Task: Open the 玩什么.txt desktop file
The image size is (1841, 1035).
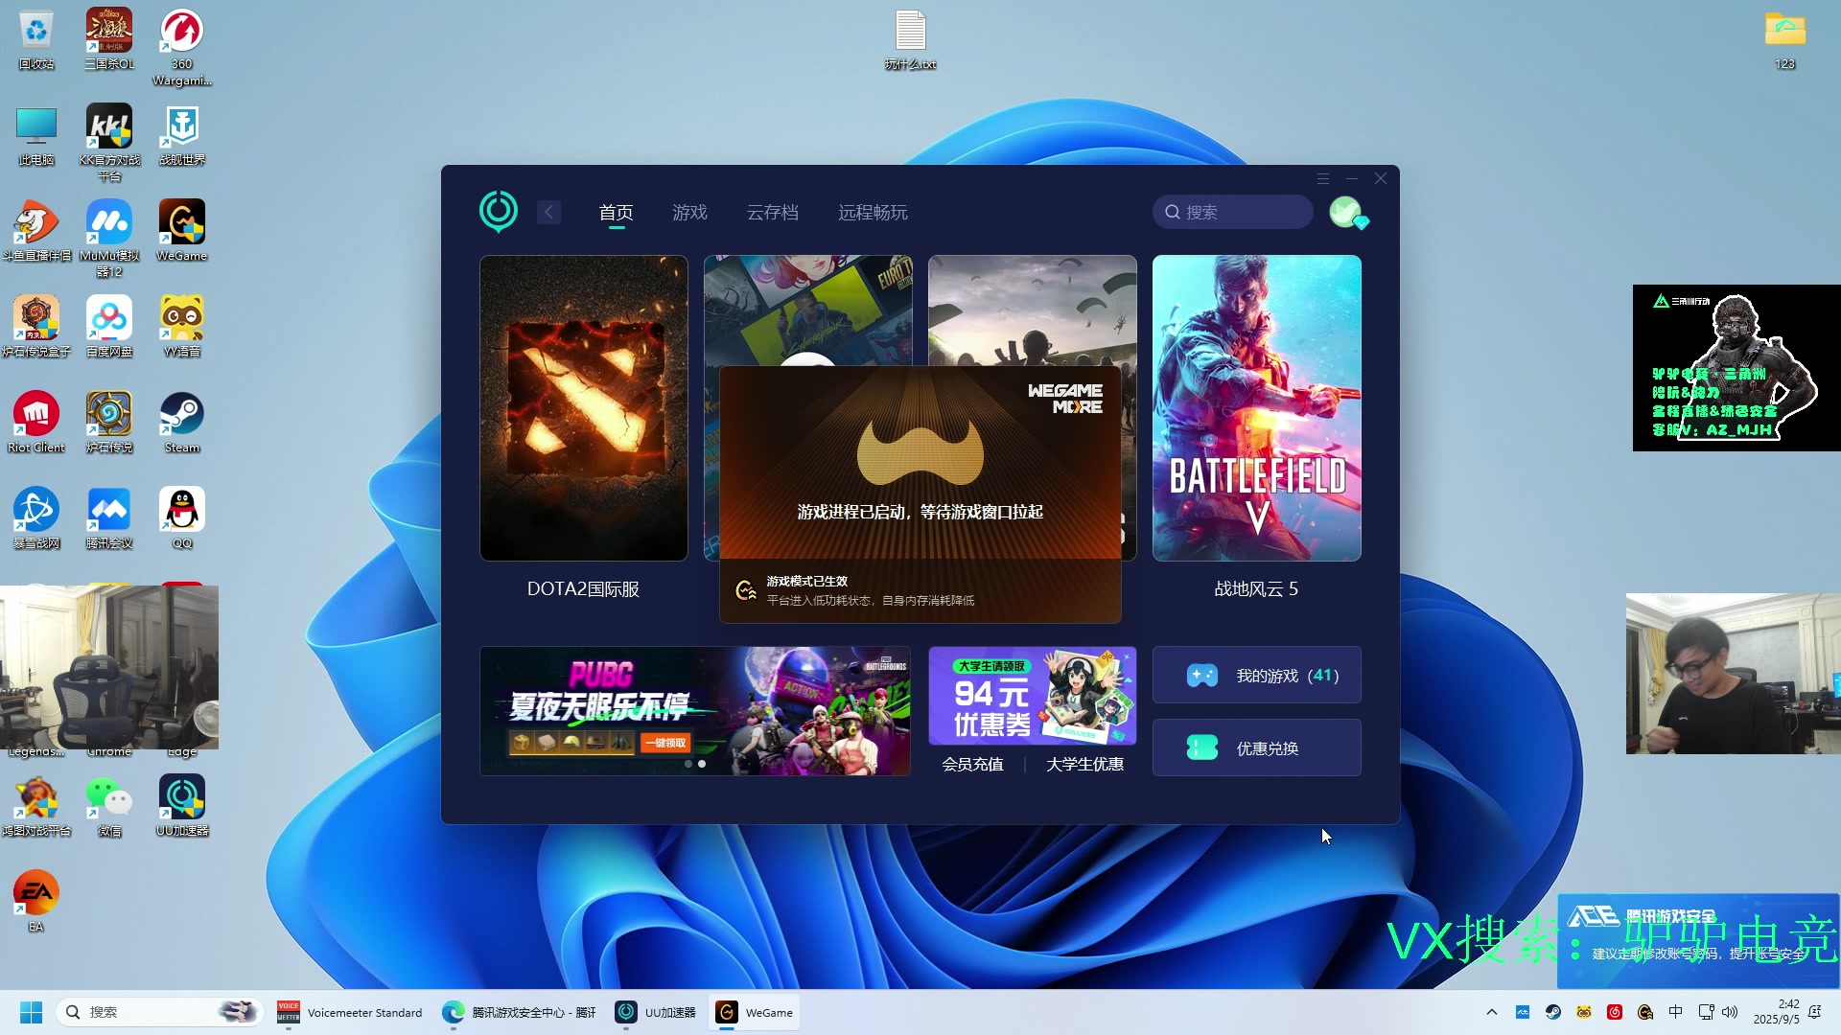Action: pos(910,40)
